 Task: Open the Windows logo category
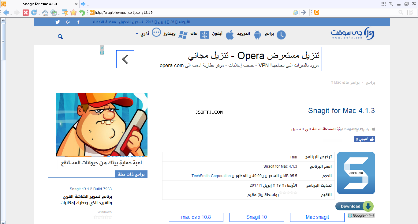[x=183, y=35]
